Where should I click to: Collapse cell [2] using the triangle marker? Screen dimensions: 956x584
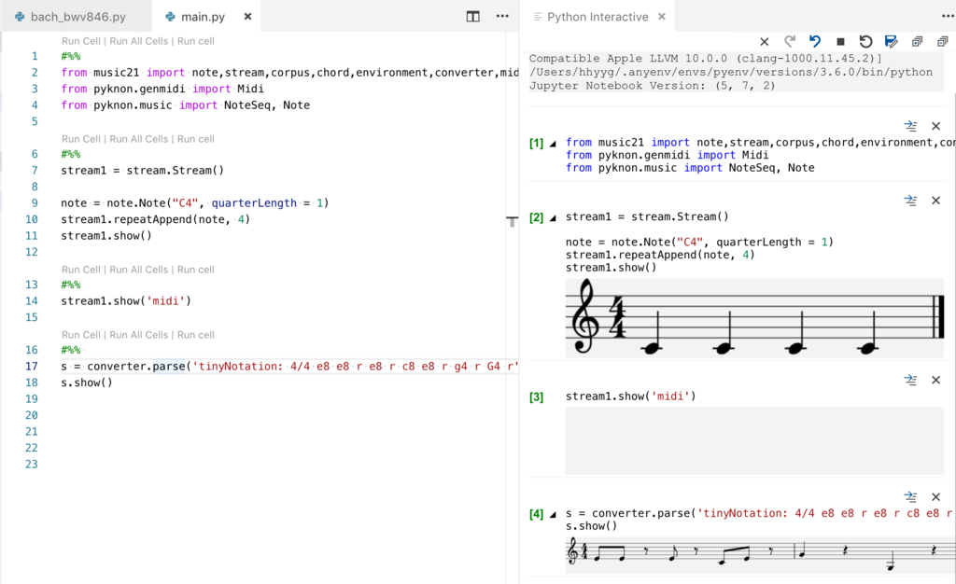click(x=553, y=216)
